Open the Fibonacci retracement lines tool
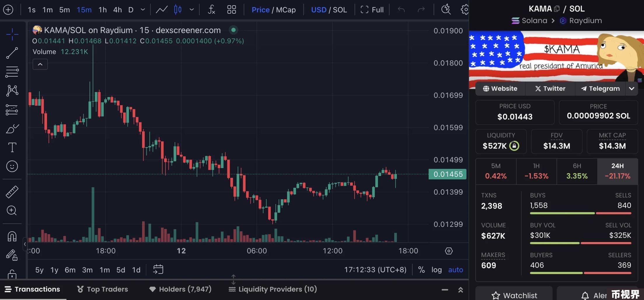644x300 pixels. tap(12, 72)
